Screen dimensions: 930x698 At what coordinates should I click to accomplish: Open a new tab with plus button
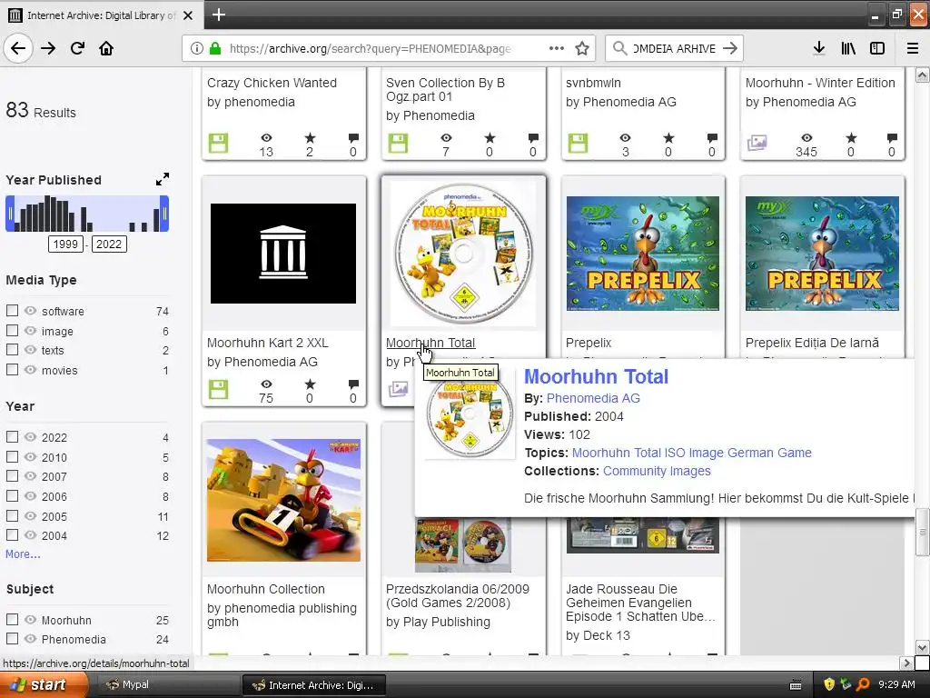[218, 15]
